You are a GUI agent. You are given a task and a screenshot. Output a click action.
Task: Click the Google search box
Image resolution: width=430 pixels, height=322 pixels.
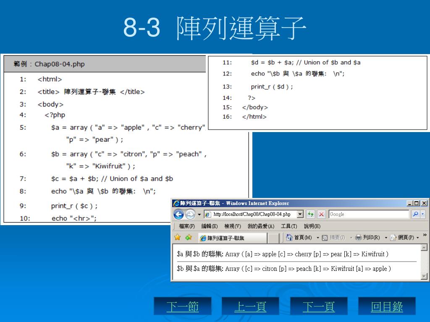[369, 214]
